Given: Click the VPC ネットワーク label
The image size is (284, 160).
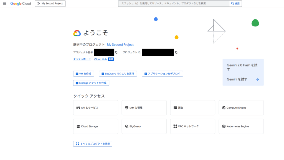Looking at the screenshot, I should coord(188,126).
